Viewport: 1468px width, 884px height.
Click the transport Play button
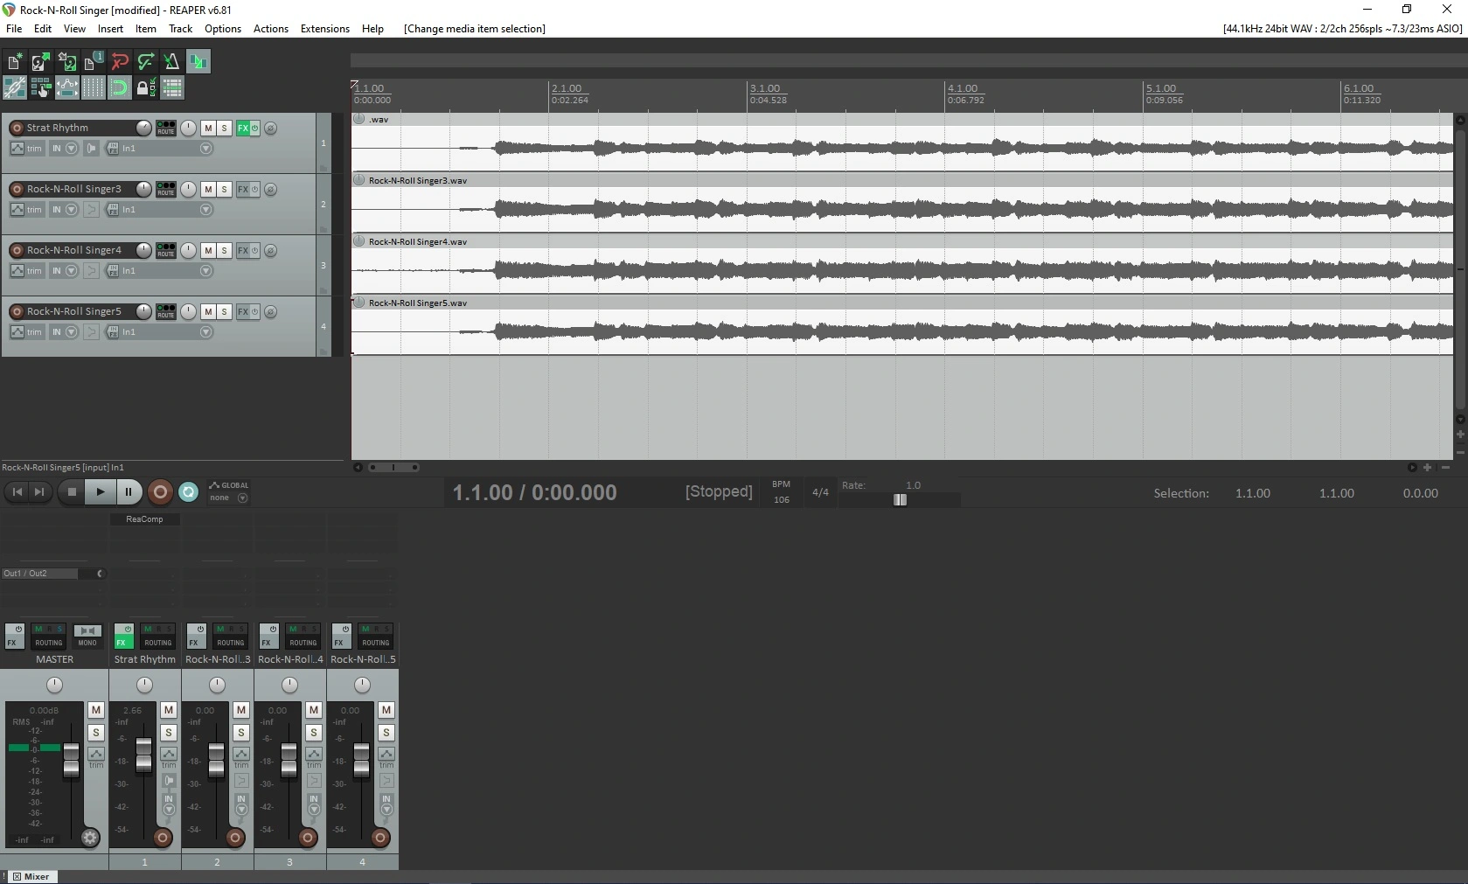tap(101, 492)
